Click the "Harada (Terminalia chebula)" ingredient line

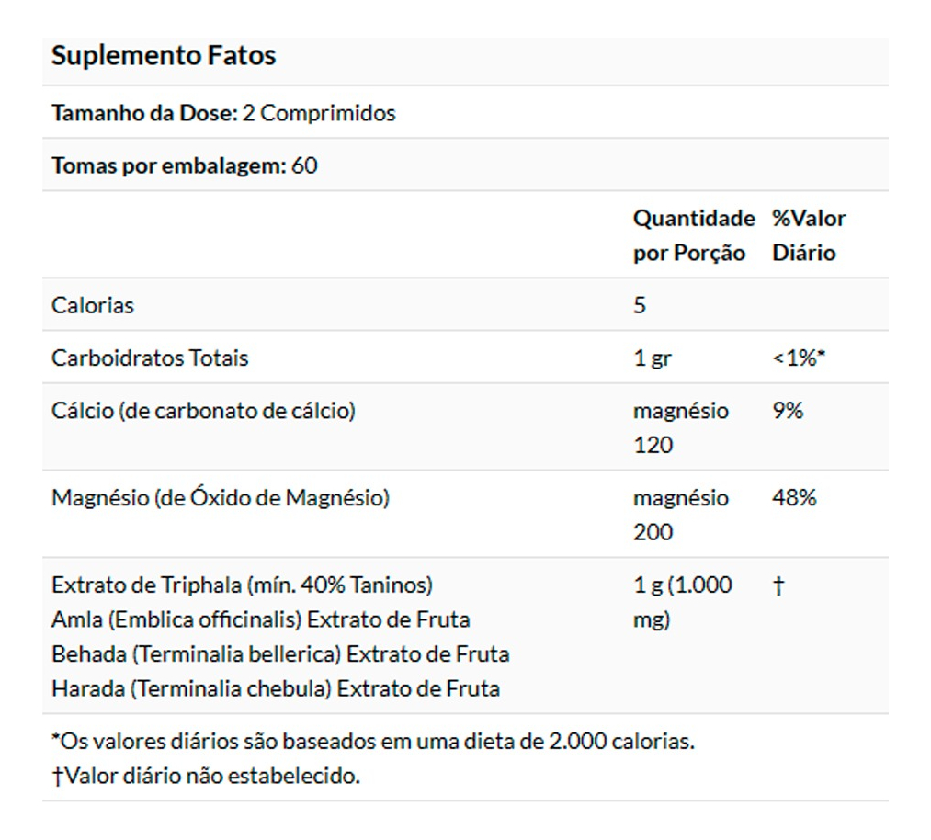coord(276,688)
